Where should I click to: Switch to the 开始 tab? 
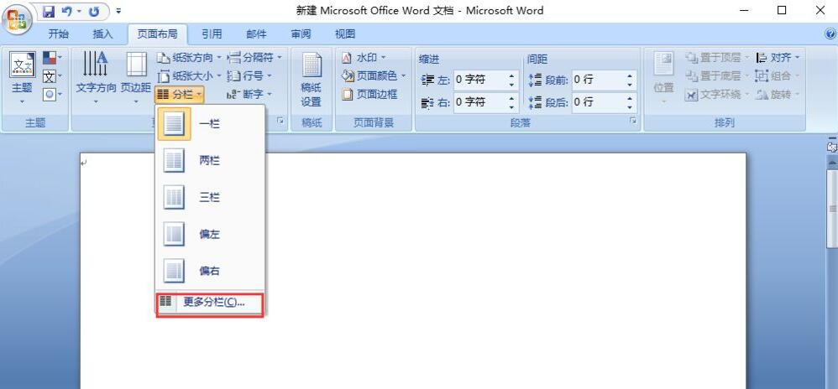point(58,34)
